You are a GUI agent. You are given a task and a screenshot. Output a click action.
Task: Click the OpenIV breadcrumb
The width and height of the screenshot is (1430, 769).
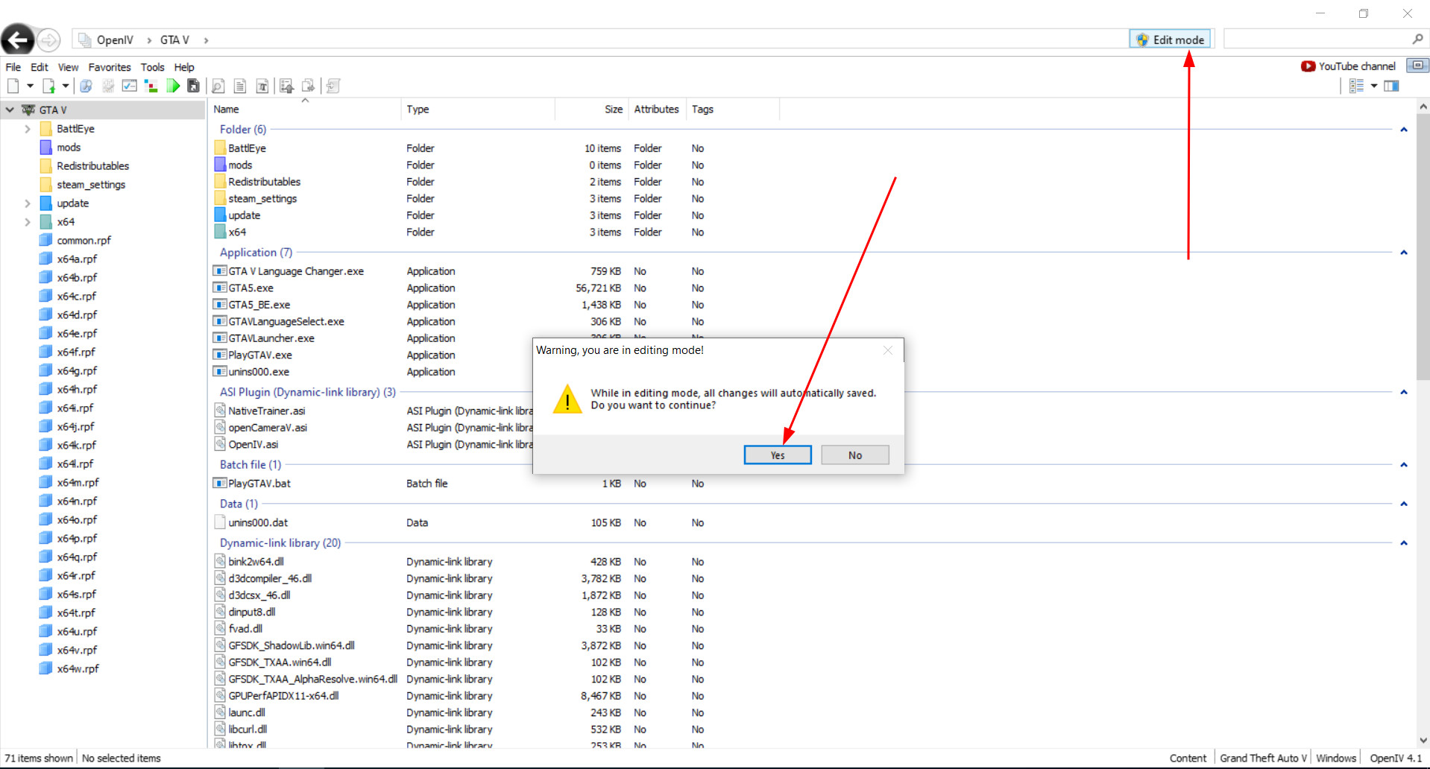(x=115, y=40)
